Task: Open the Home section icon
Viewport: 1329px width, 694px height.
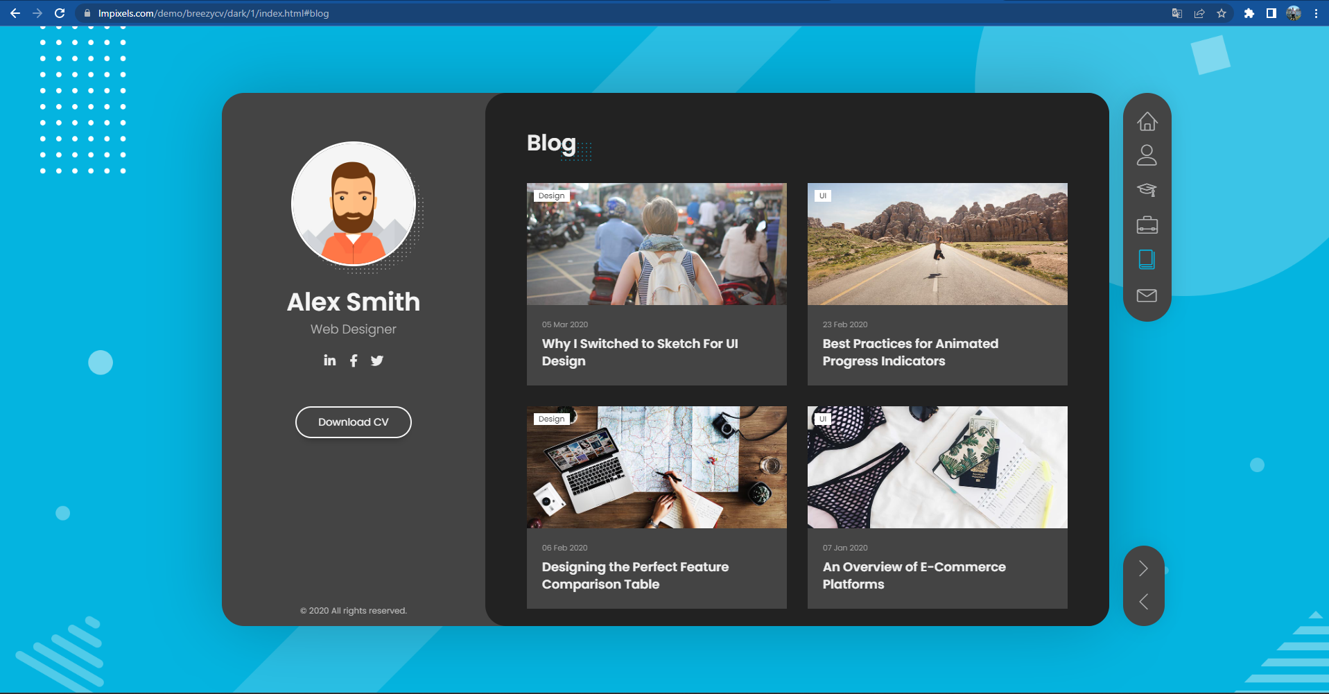Action: pos(1147,121)
